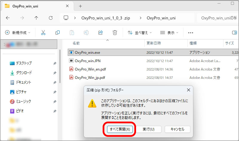Click the OxyPro_Win_jp.pdf PDF icon

(71, 77)
